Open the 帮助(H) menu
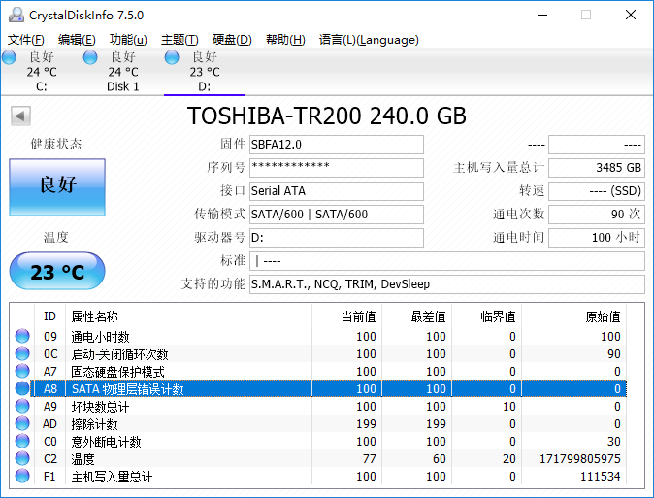This screenshot has width=654, height=498. 285,40
